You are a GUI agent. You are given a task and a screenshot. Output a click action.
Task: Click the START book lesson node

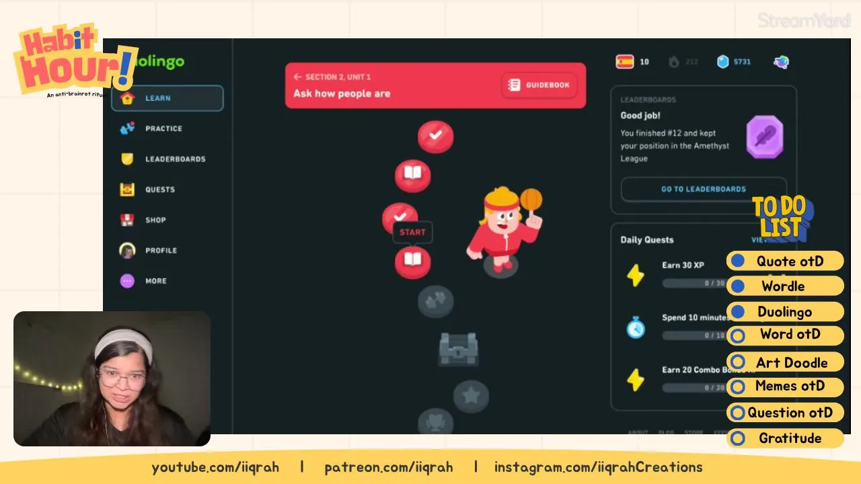pos(412,261)
